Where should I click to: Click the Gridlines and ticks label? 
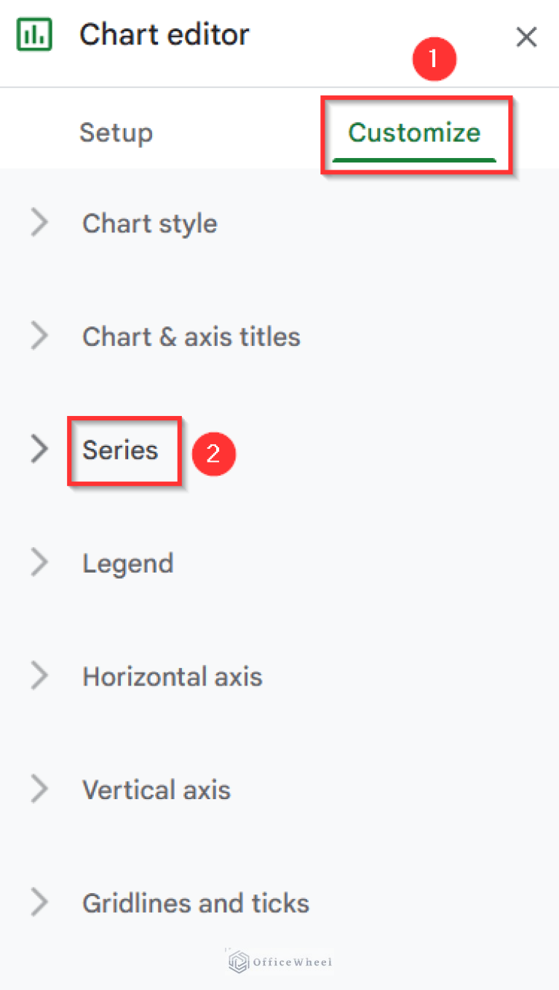(196, 903)
